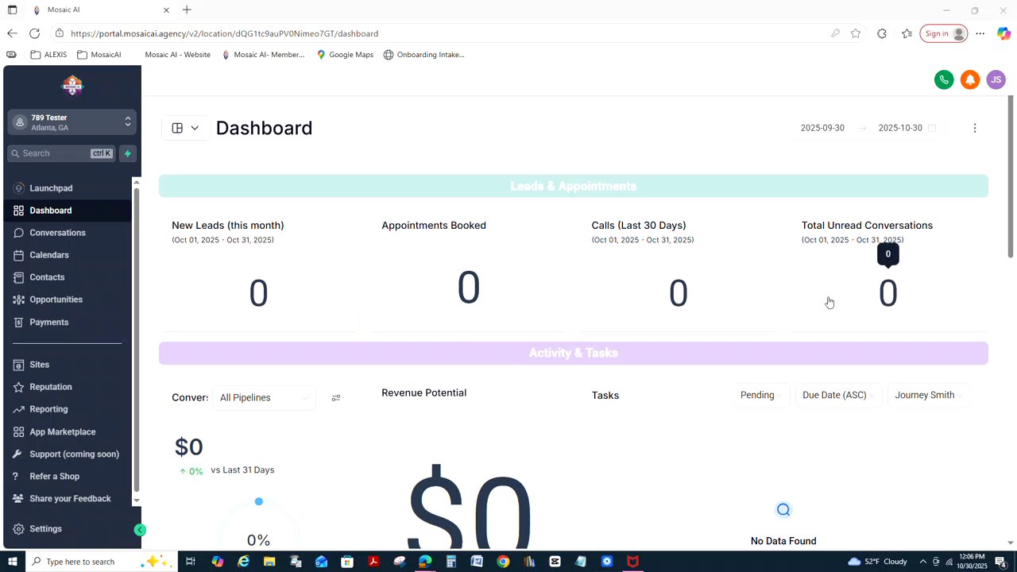
Task: Open the MosaicAI bookmarks folder
Action: pos(99,55)
